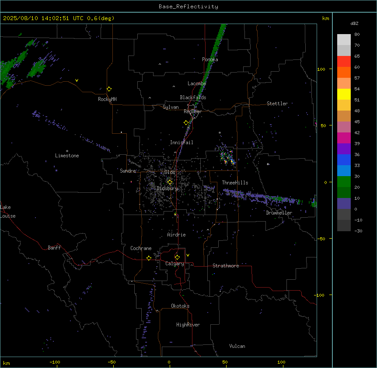
Task: Click the 100 tick on right axis
Action: point(321,69)
